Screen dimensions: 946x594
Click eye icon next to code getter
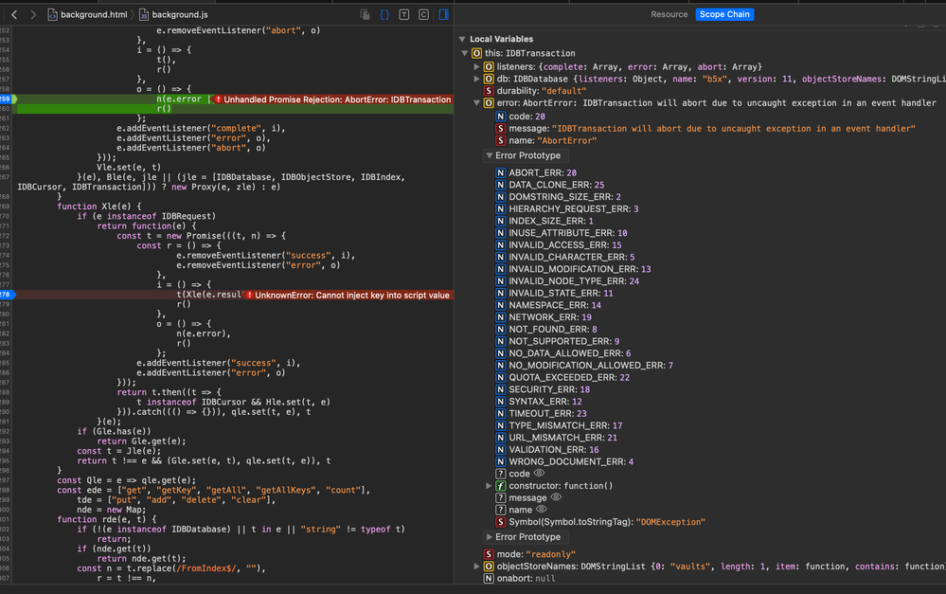pyautogui.click(x=539, y=473)
